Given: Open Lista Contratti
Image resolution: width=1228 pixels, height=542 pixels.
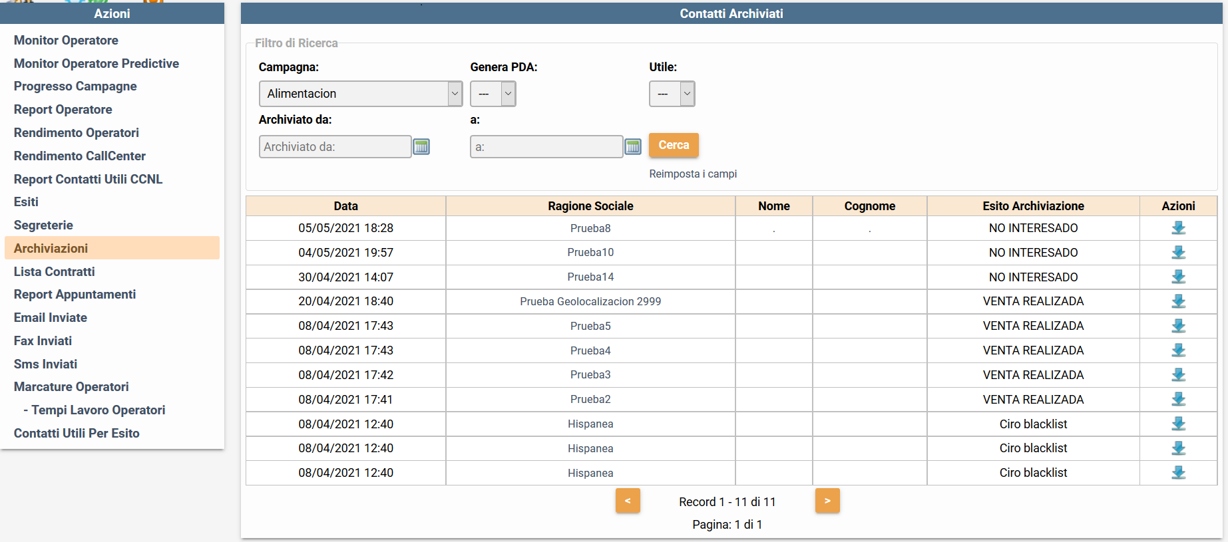Looking at the screenshot, I should pos(55,272).
